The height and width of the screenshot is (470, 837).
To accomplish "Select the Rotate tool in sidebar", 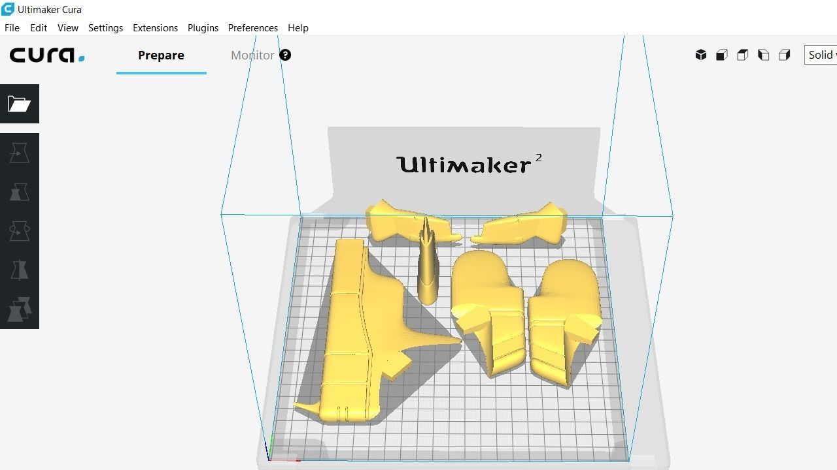I will (20, 231).
